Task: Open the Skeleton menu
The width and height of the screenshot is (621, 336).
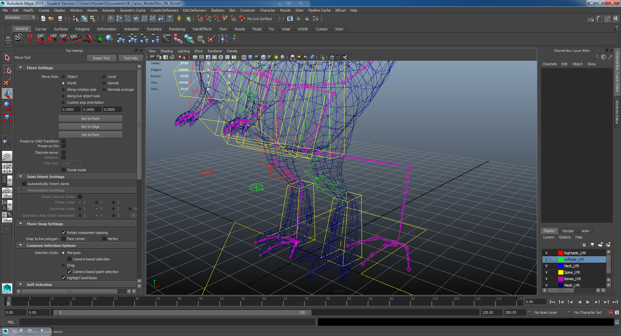Action: click(217, 10)
